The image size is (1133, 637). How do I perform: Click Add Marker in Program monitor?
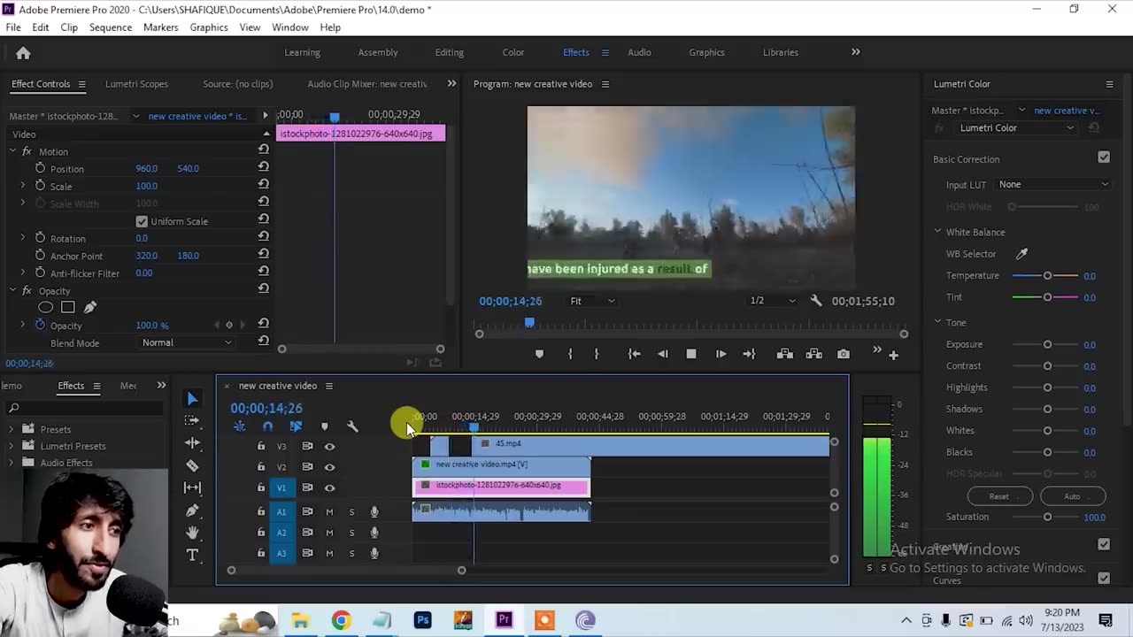pos(539,354)
